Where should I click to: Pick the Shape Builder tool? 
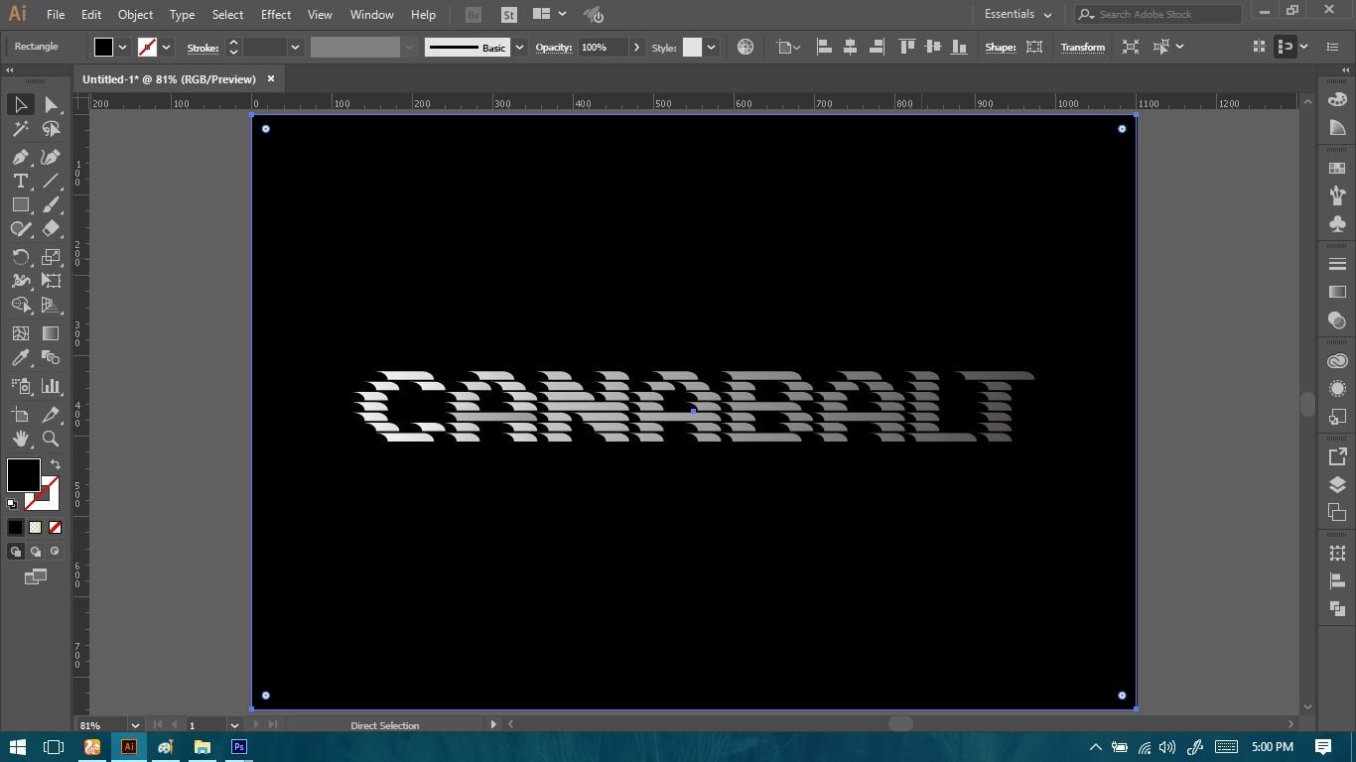pyautogui.click(x=21, y=305)
